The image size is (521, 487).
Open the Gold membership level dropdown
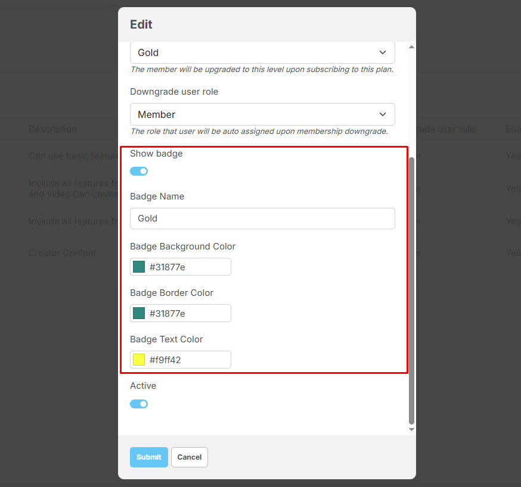pos(262,52)
